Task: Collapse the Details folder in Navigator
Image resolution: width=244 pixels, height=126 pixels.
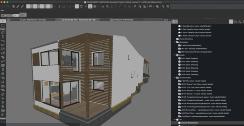Action: coord(175,55)
